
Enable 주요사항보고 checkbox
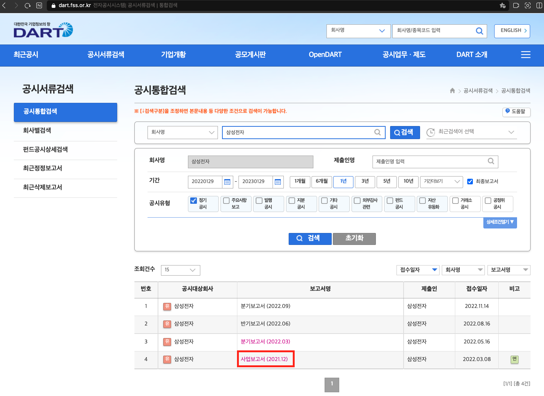(x=226, y=200)
